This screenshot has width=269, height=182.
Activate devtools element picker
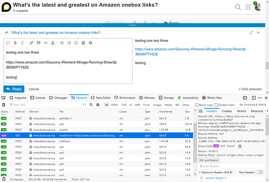4,98
